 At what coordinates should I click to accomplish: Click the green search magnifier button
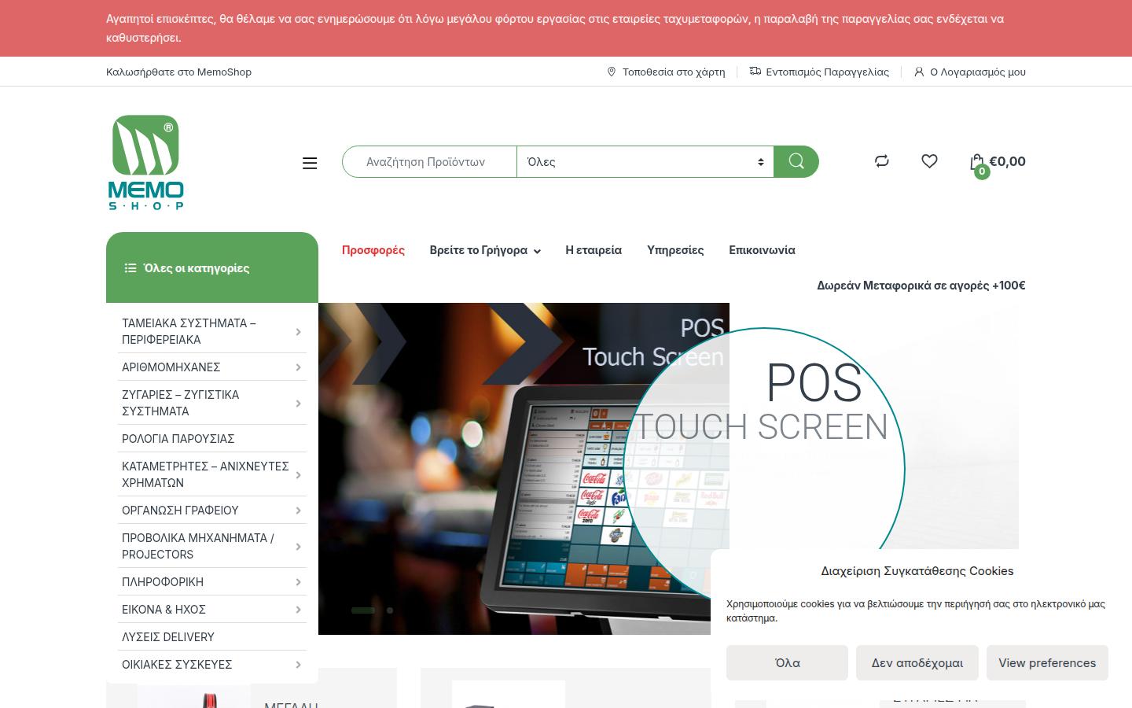point(796,161)
